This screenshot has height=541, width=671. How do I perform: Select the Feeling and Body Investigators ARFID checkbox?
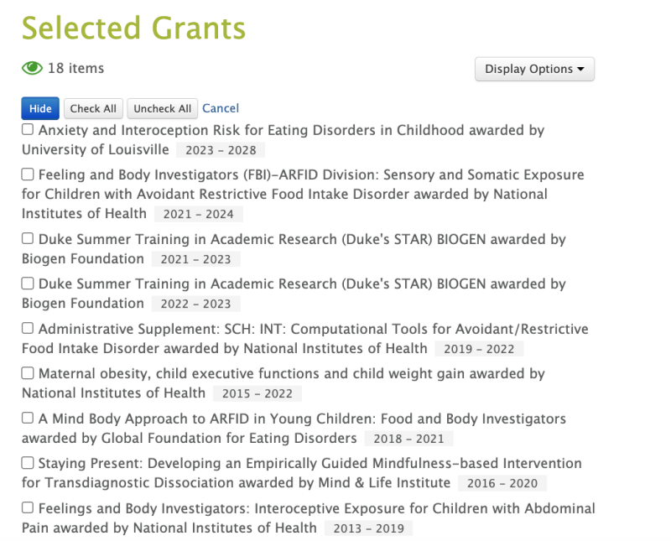coord(27,174)
